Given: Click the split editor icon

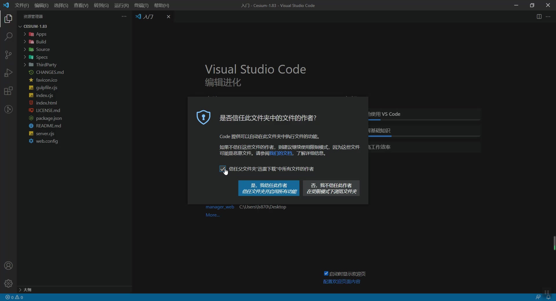Looking at the screenshot, I should click(539, 16).
